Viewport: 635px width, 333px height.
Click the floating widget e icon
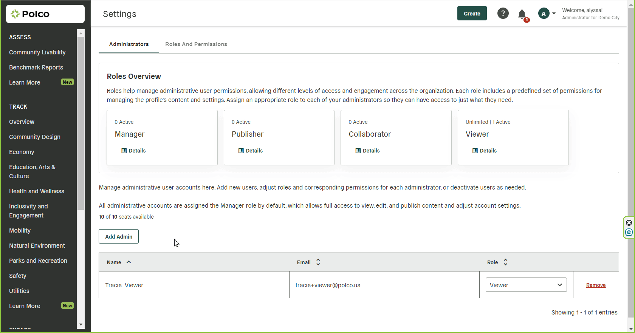point(629,232)
